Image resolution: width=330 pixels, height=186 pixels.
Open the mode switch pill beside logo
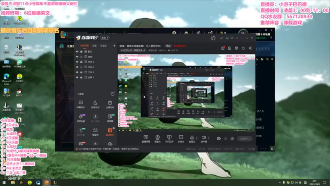[x=105, y=38]
